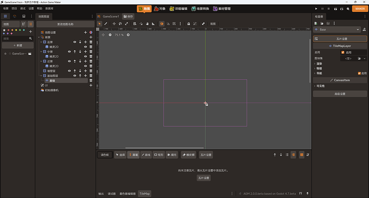Toggle the orange highlighted snap icon
The height and width of the screenshot is (198, 369).
pyautogui.click(x=162, y=24)
